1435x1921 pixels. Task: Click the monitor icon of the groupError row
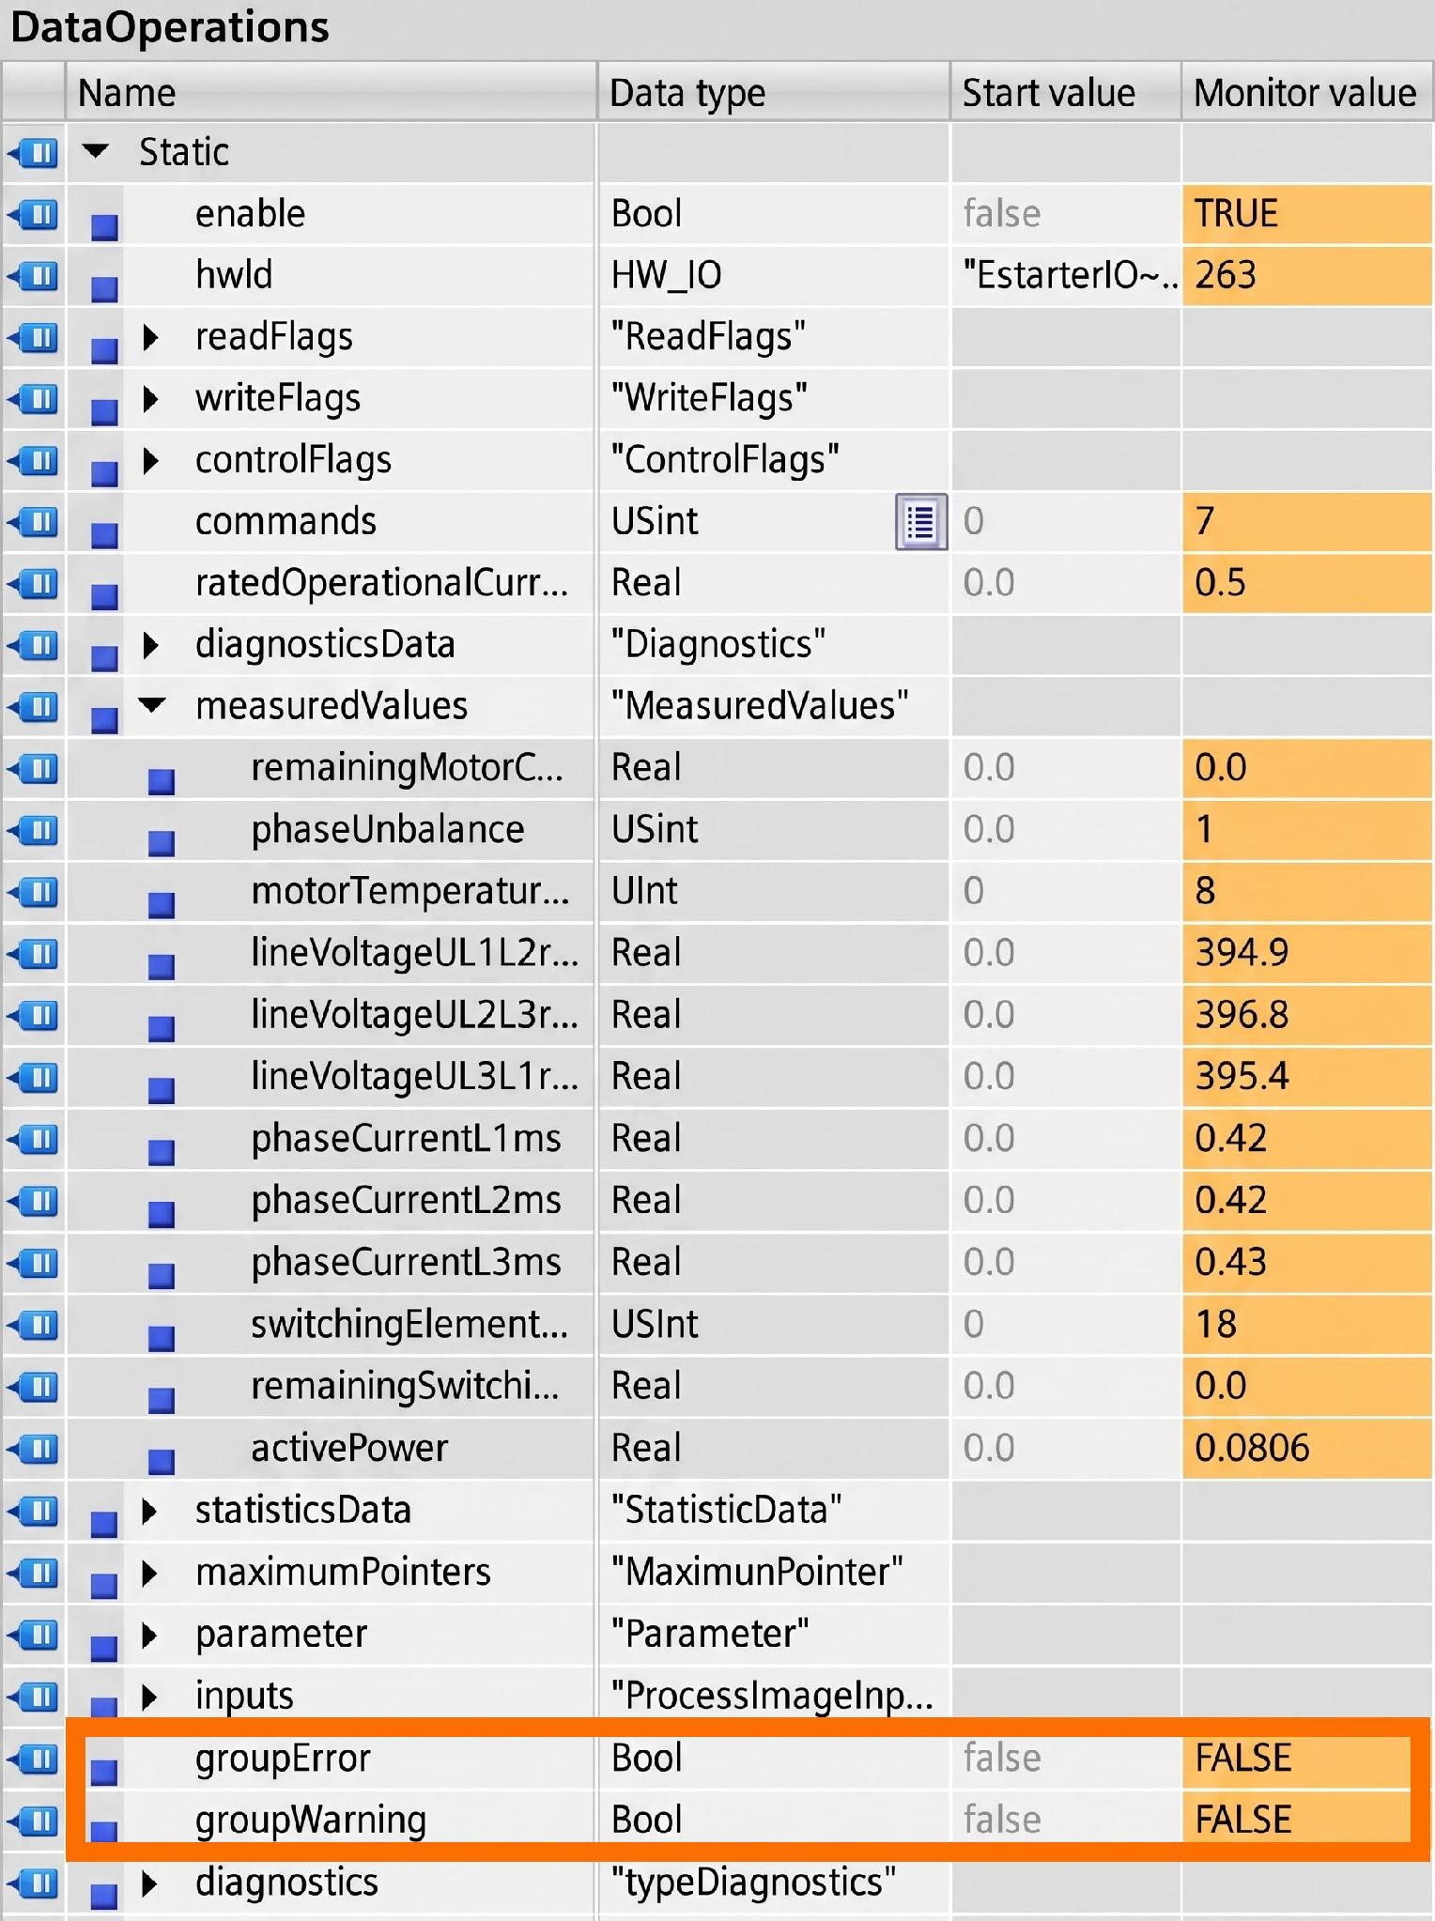coord(34,1758)
